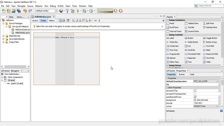Open the File menu
This screenshot has width=224, height=126.
[x=2, y=6]
